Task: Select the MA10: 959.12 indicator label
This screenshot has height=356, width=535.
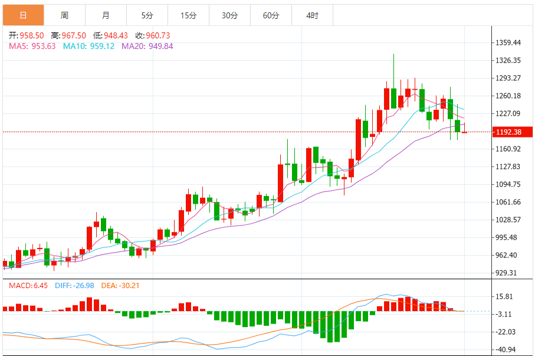Action: click(x=88, y=46)
